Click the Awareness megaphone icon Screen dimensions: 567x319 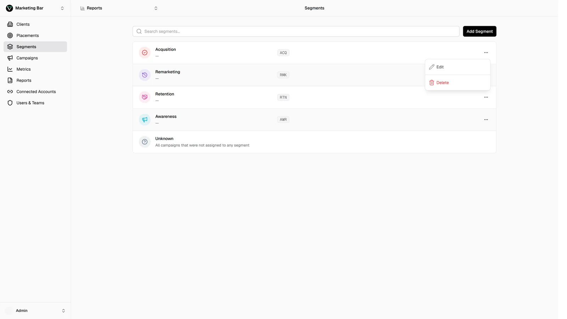pyautogui.click(x=145, y=119)
